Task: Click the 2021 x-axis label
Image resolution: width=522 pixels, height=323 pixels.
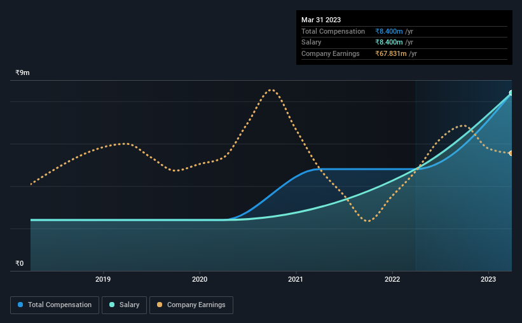Action: point(295,279)
